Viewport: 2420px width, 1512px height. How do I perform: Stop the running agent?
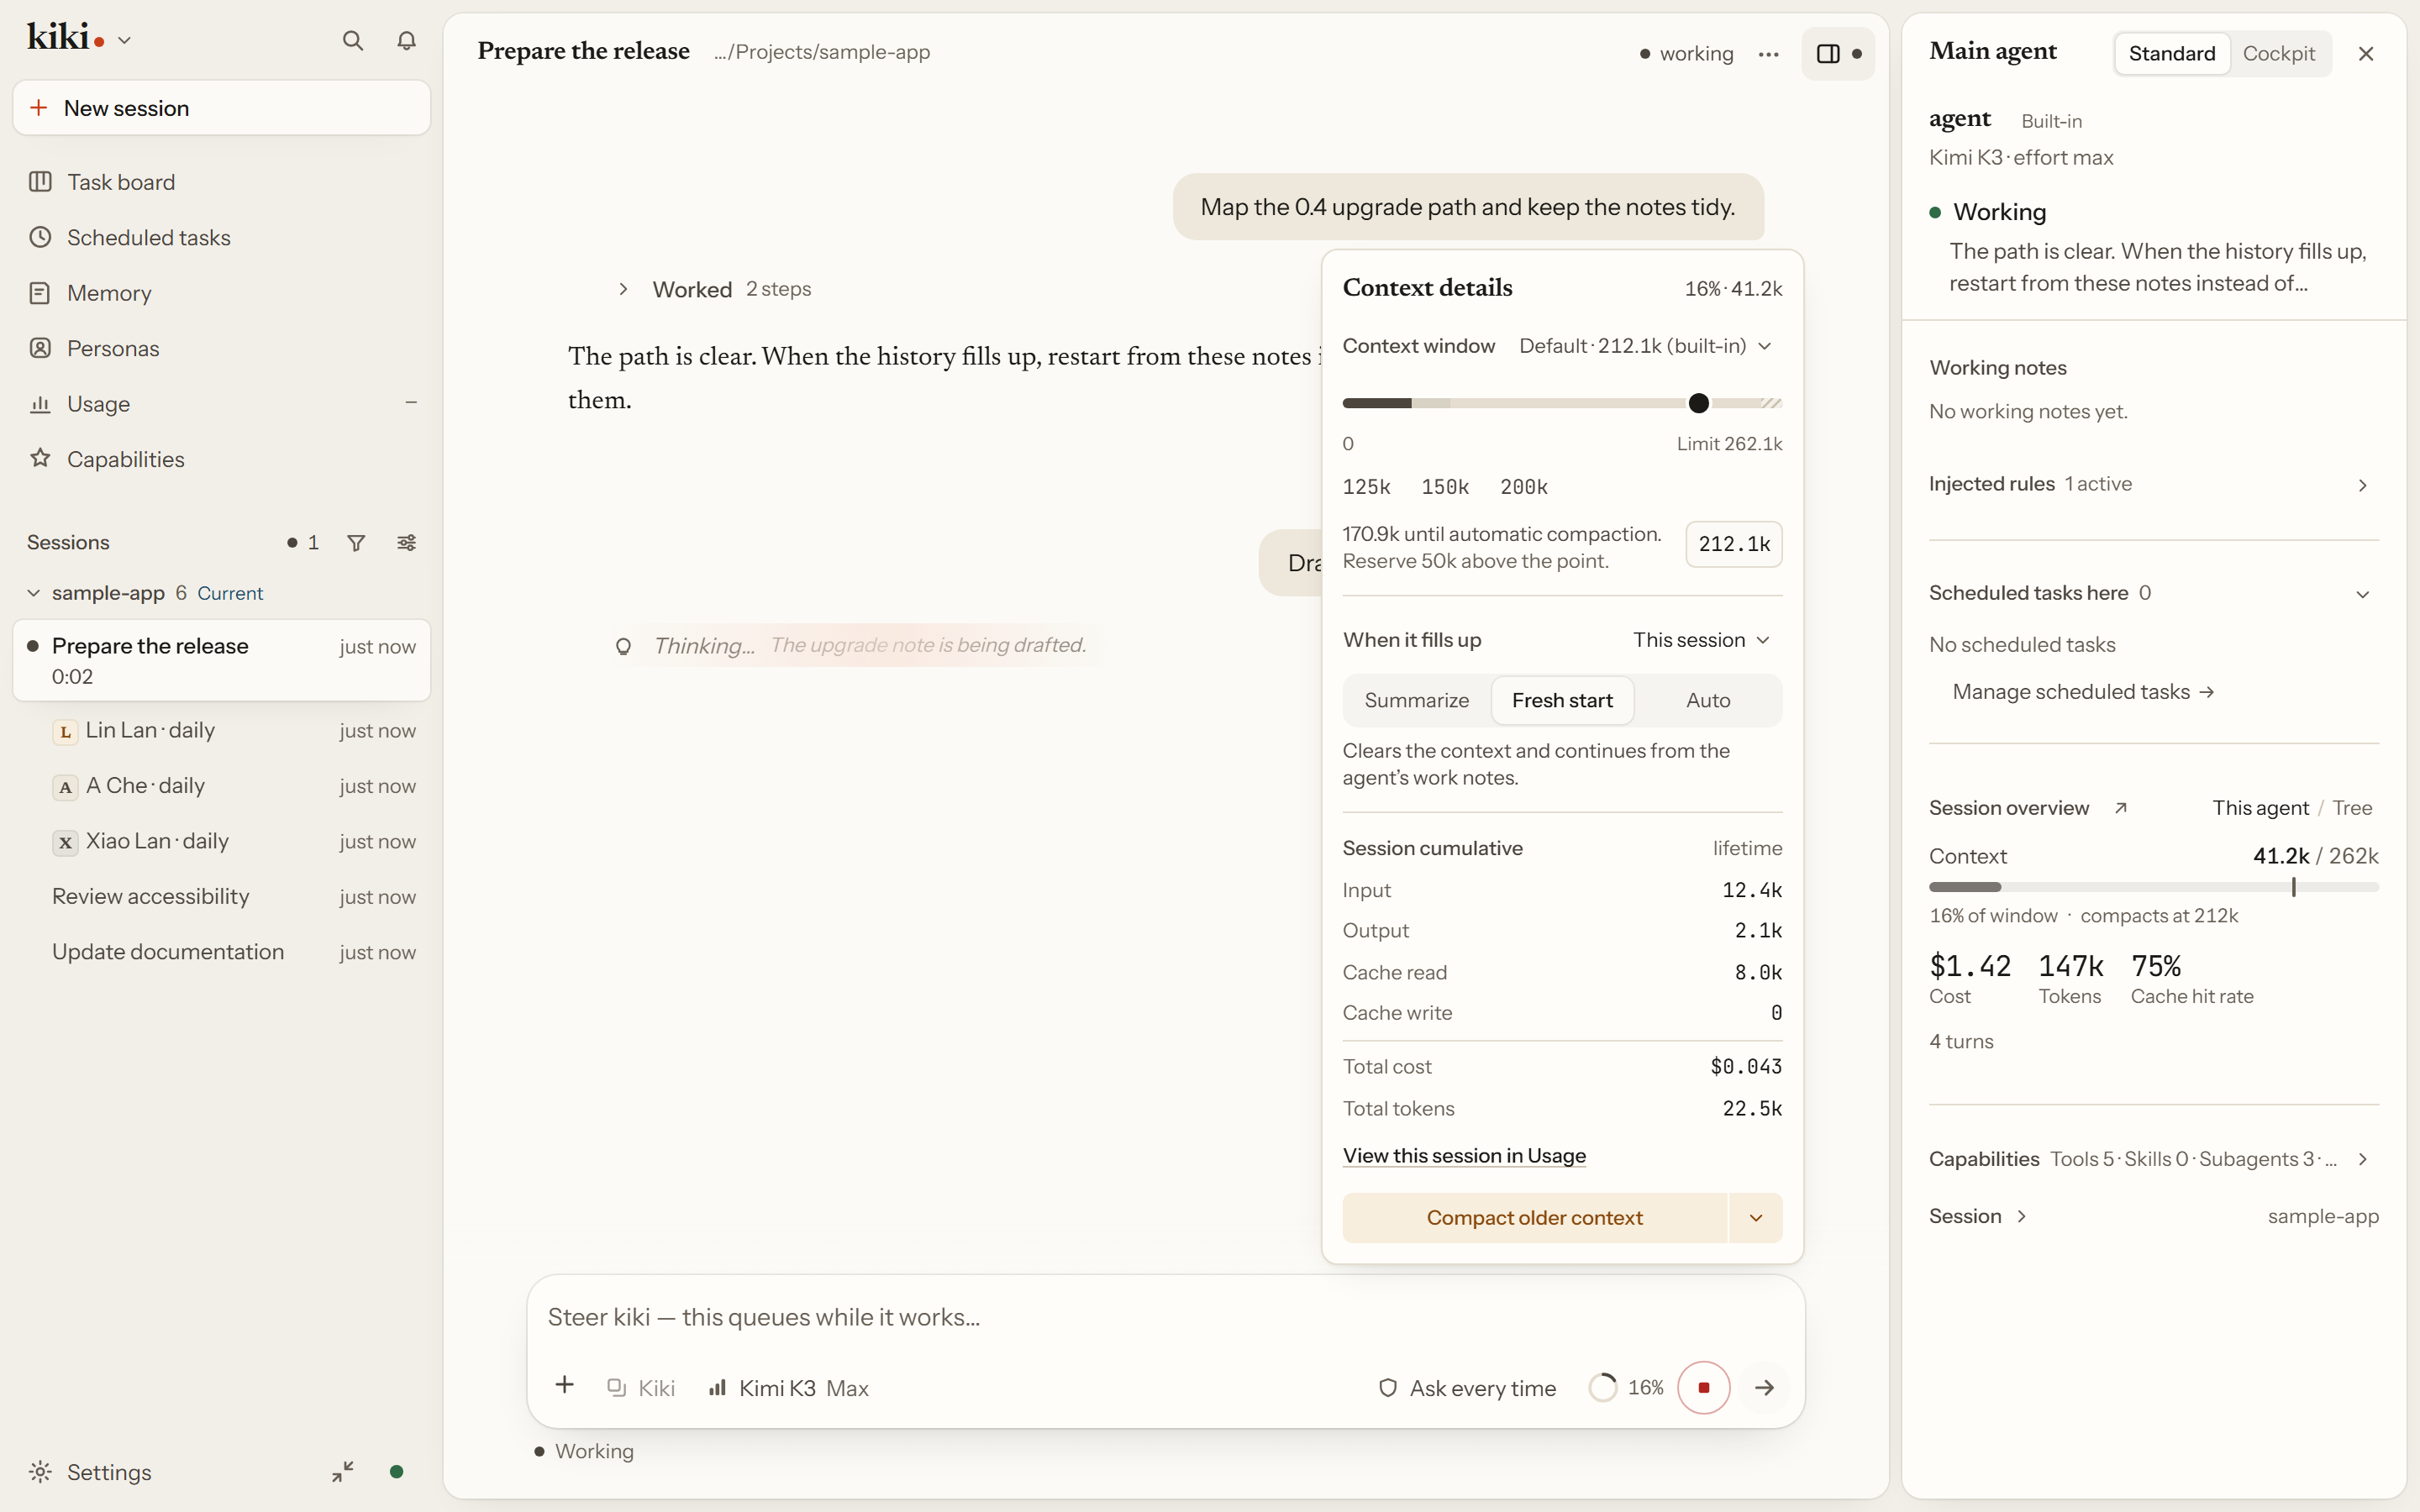(x=1703, y=1388)
